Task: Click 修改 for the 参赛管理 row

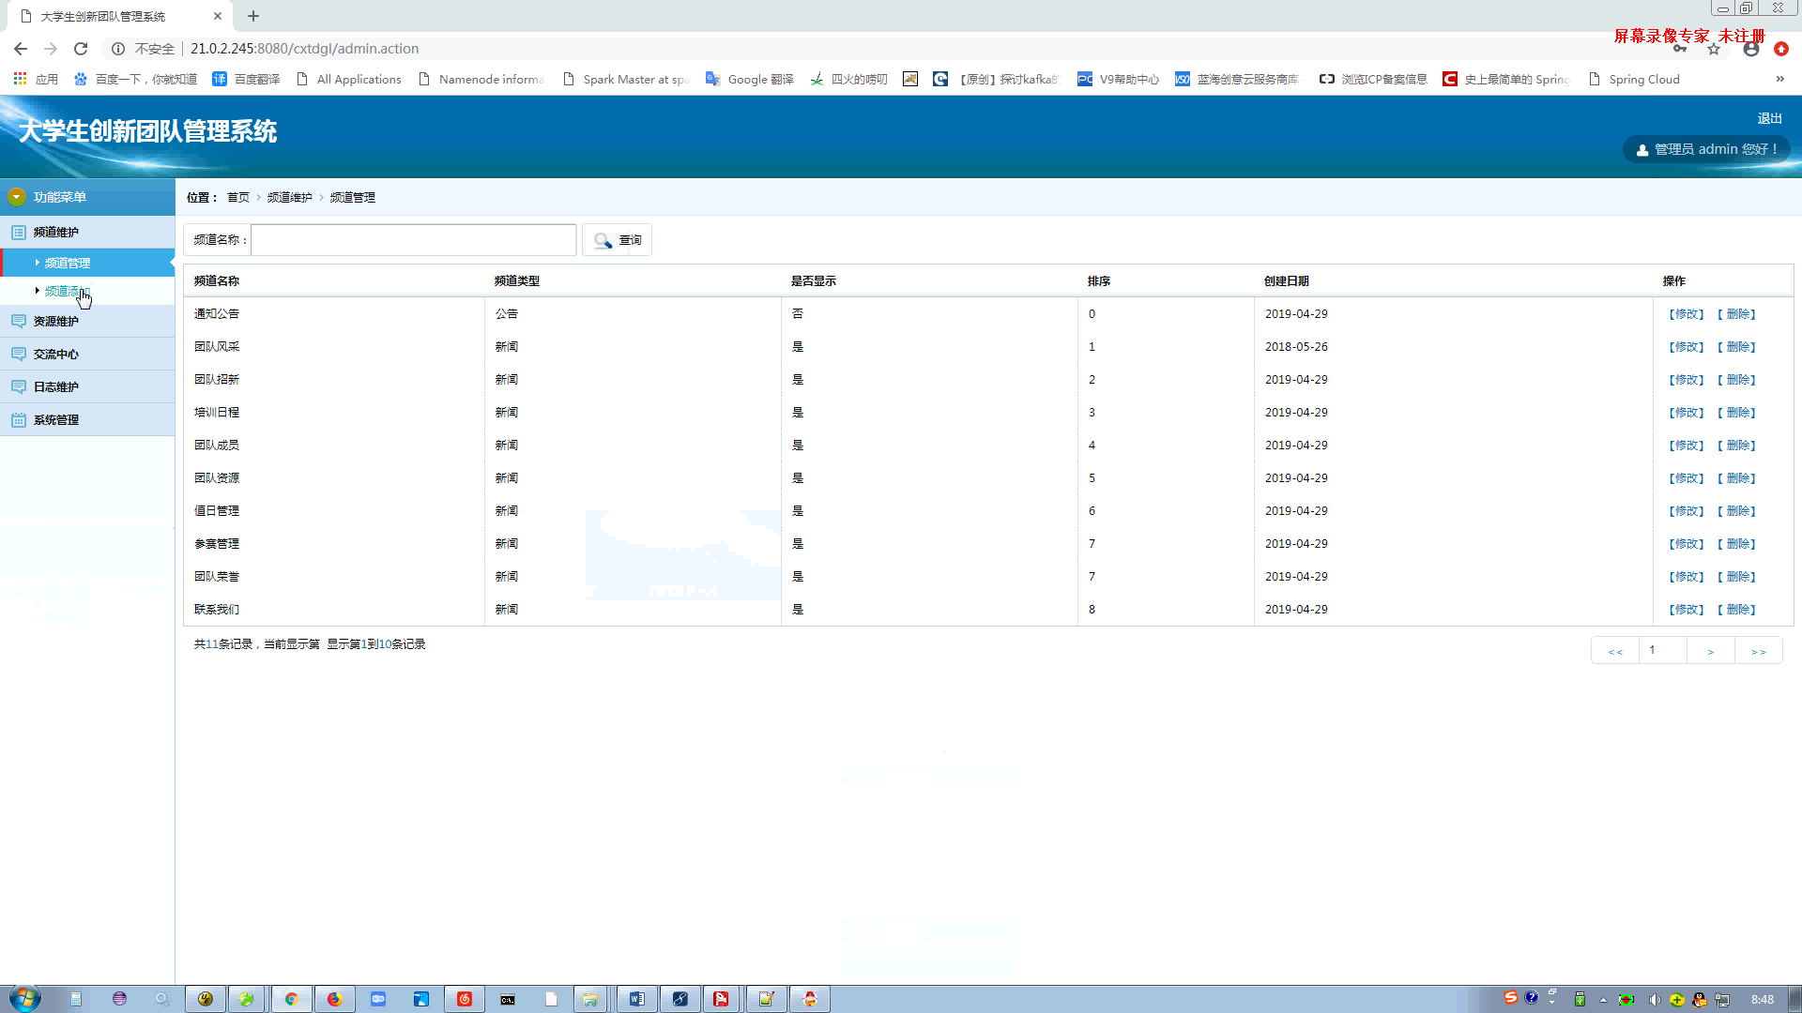Action: point(1687,544)
